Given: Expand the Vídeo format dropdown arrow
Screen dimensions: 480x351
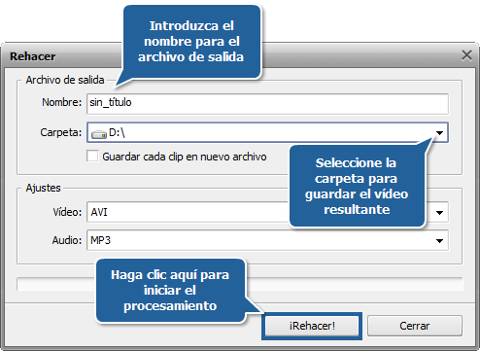Looking at the screenshot, I should [439, 213].
